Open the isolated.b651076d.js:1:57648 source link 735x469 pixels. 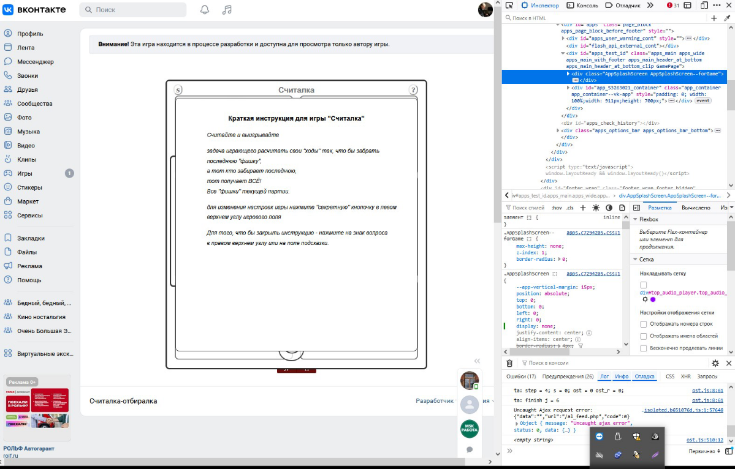click(x=682, y=410)
